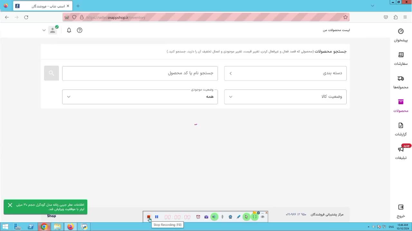The height and width of the screenshot is (231, 412).
Task: Toggle mouse cursor capture in recorder
Action: pyautogui.click(x=246, y=217)
